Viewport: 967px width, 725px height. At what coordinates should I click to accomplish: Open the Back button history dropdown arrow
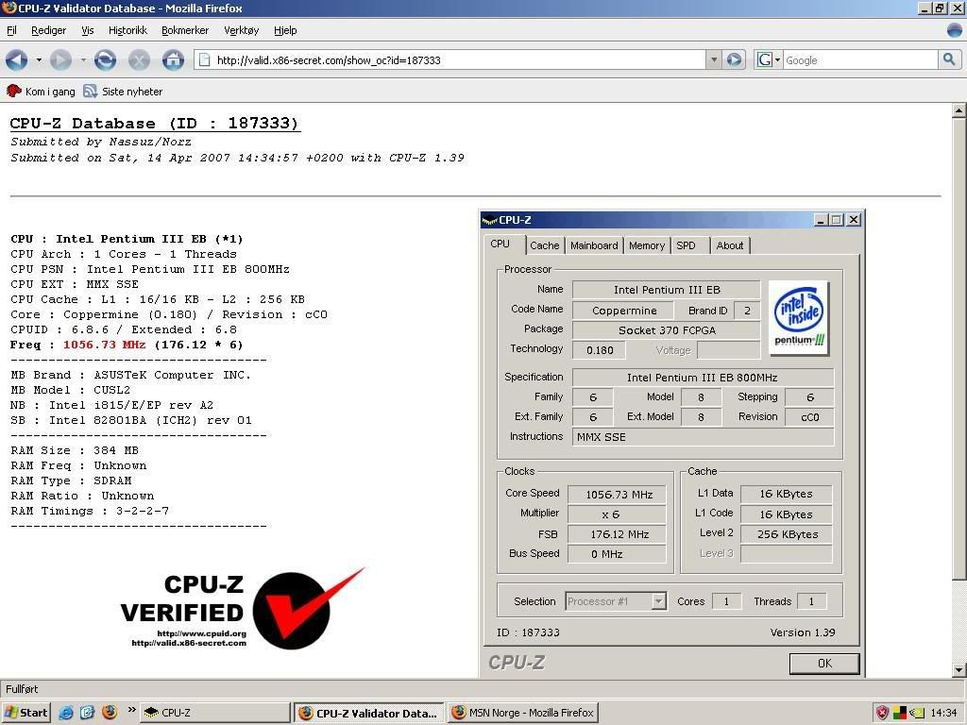[x=39, y=59]
